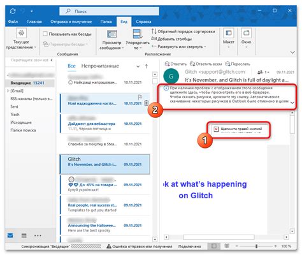Delete the Нові надходження message with trash icon
This screenshot has height=255, width=302.
[147, 103]
